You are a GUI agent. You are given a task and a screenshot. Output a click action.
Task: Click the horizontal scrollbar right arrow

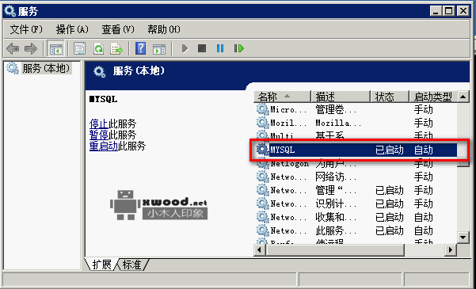[x=451, y=250]
